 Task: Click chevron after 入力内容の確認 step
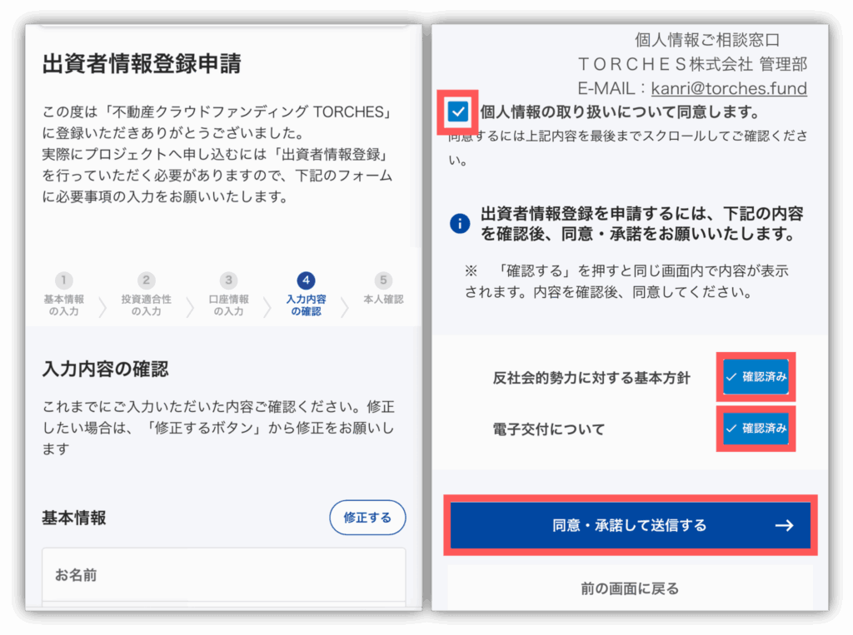click(344, 307)
